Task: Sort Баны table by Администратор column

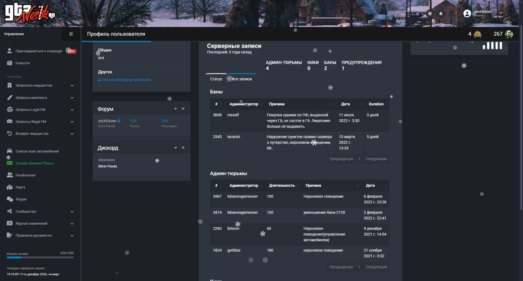Action: (244, 104)
